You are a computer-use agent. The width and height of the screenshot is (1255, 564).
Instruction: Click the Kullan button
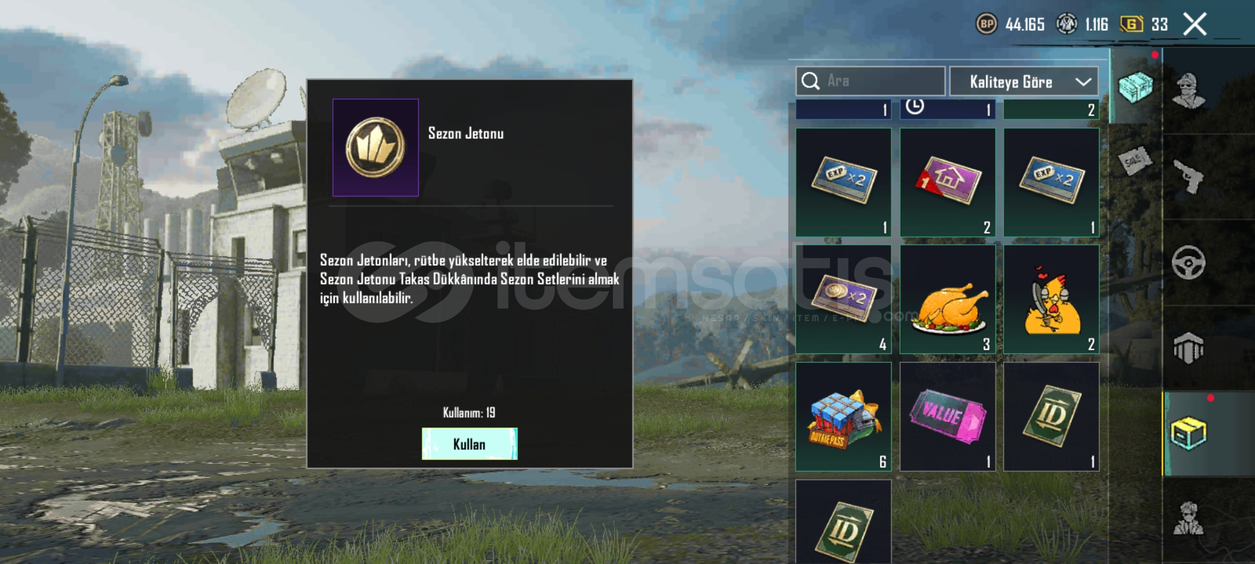click(470, 444)
